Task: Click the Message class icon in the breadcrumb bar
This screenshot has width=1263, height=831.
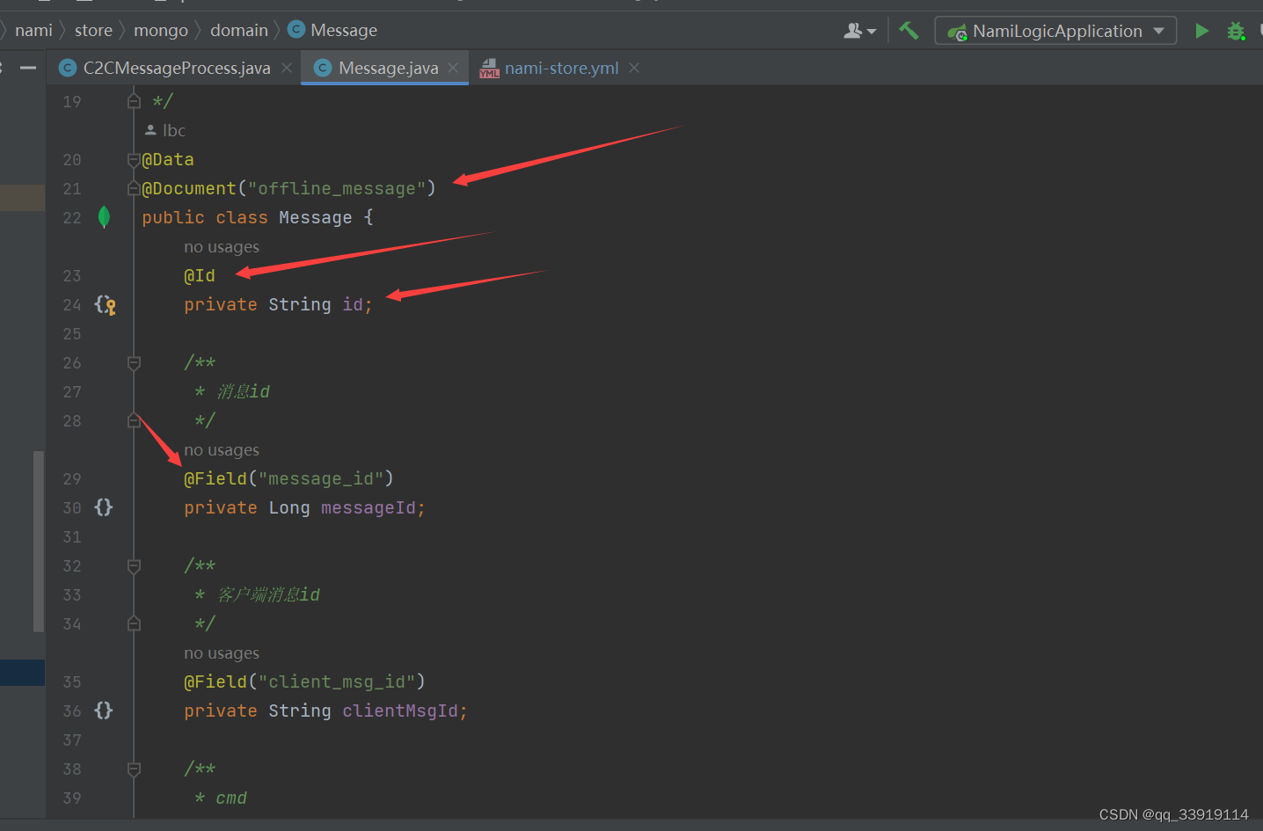Action: pyautogui.click(x=296, y=29)
